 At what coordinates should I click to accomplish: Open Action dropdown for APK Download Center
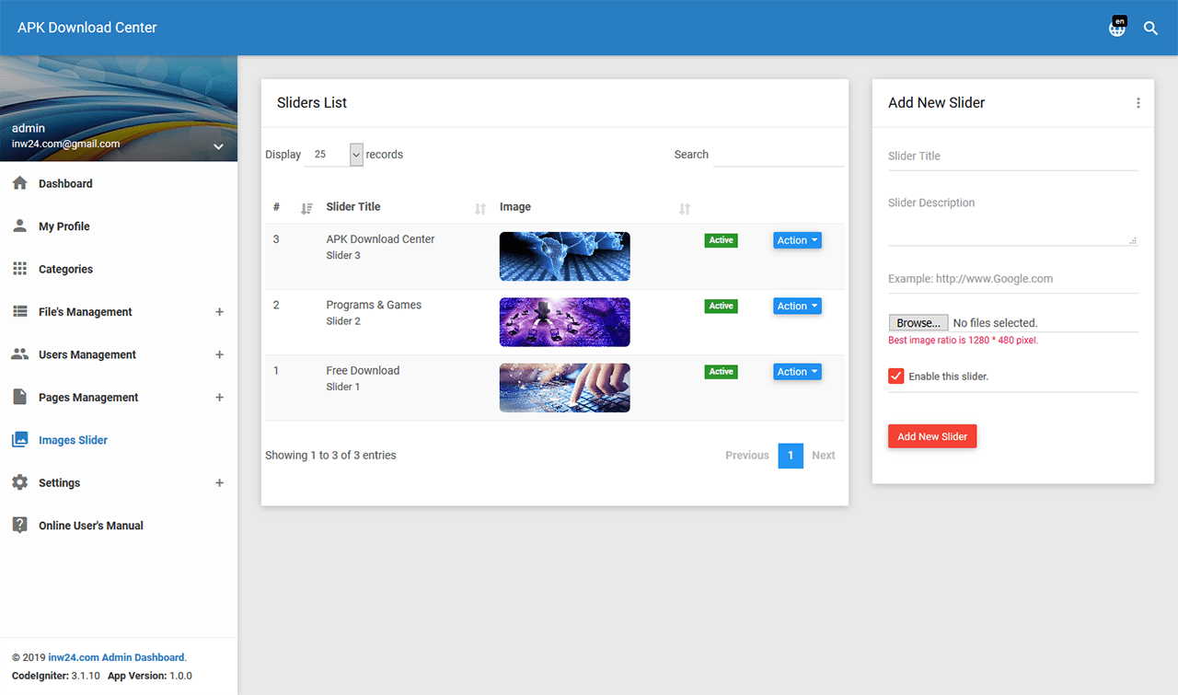coord(797,240)
